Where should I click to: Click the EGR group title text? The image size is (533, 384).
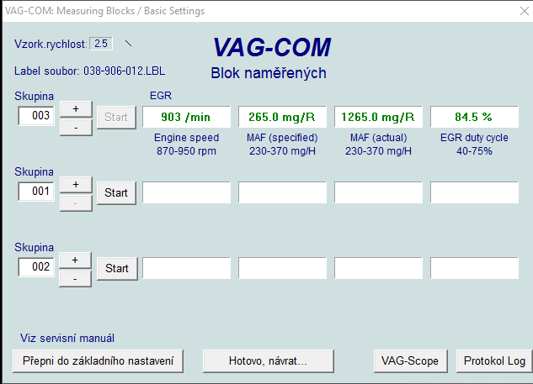point(161,96)
